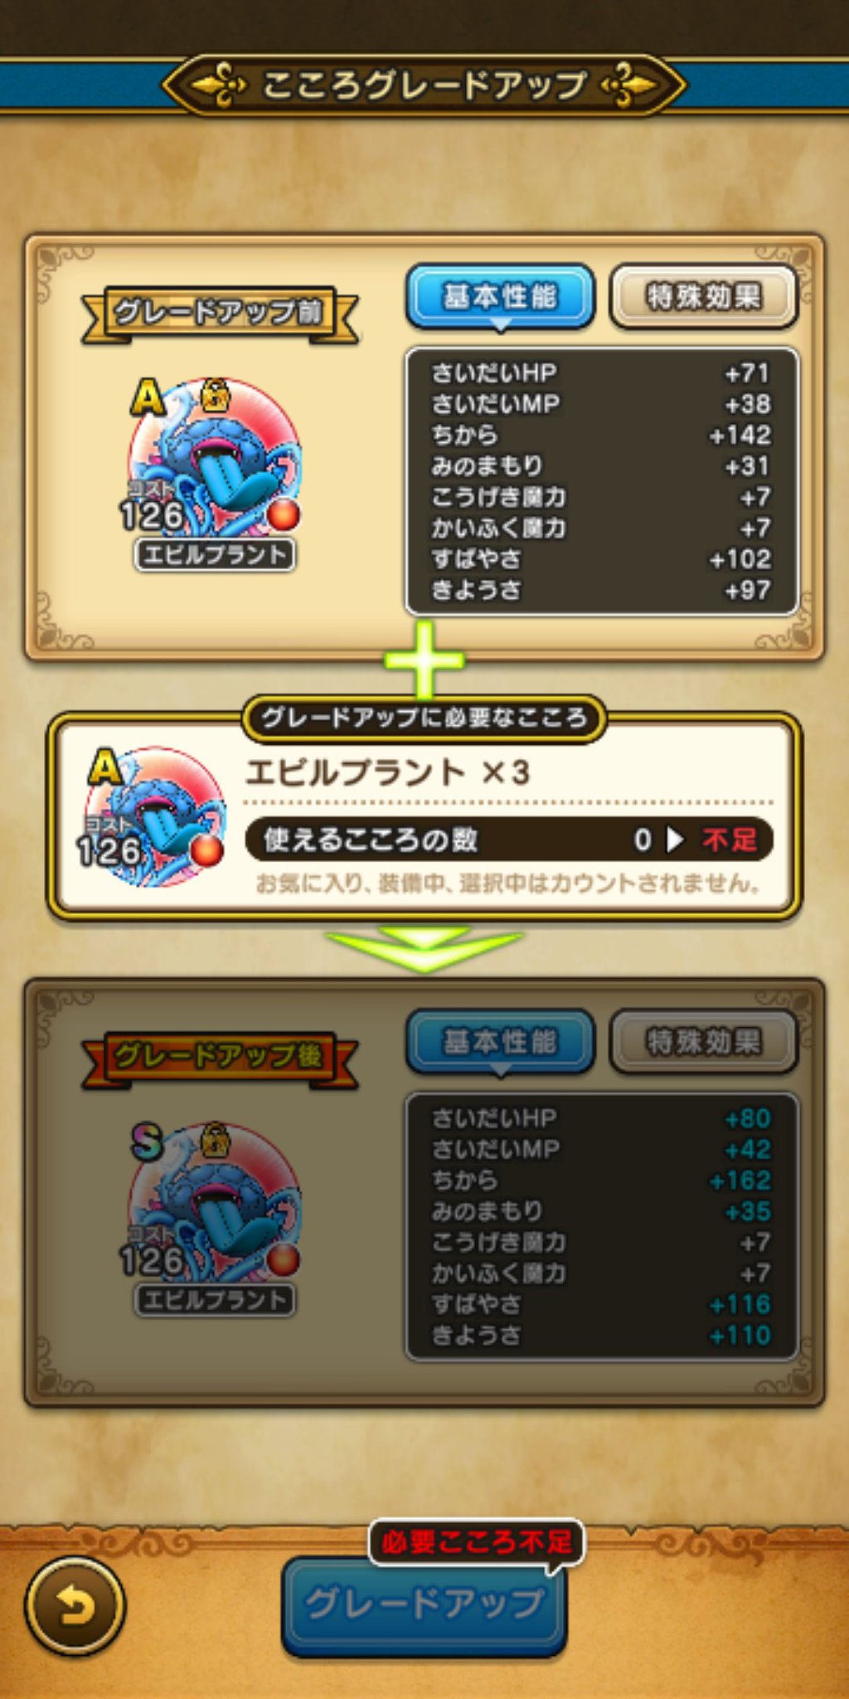Tap the 使えるこころの数 count bar
Image resolution: width=849 pixels, height=1699 pixels.
pyautogui.click(x=509, y=840)
